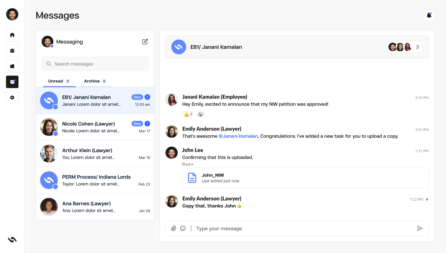The image size is (446, 253).
Task: Click the Janani Kamalan (Employee) sender name
Action: tap(215, 97)
